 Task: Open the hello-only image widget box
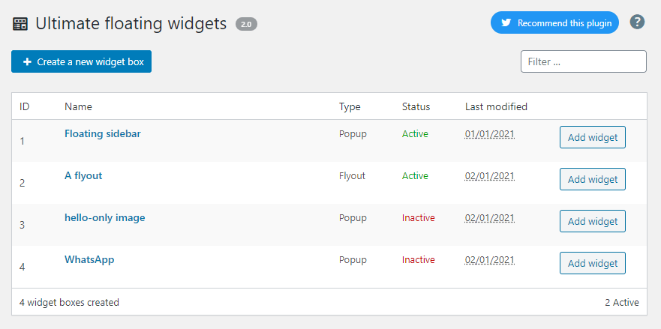pyautogui.click(x=105, y=218)
